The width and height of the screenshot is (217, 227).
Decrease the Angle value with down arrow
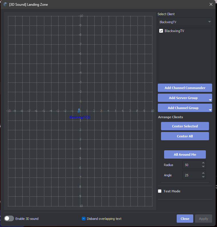[x=203, y=177]
